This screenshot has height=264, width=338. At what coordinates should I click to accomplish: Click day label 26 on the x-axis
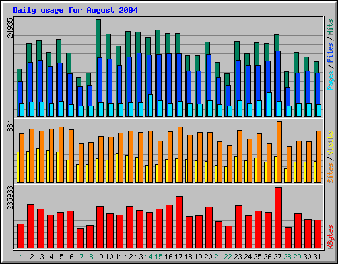(x=267, y=257)
